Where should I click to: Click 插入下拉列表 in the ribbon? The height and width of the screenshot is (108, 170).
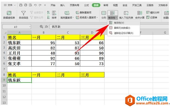click(126, 15)
